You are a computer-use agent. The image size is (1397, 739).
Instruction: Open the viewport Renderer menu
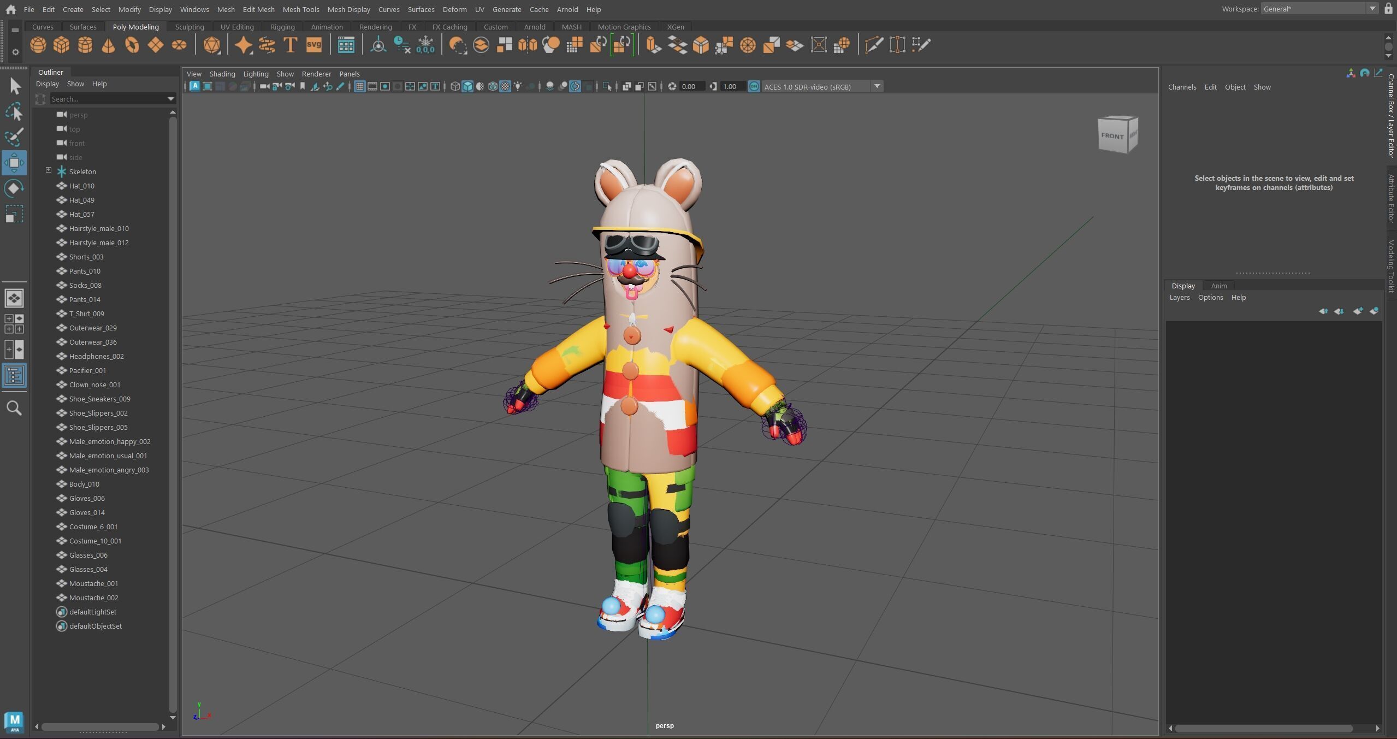316,74
